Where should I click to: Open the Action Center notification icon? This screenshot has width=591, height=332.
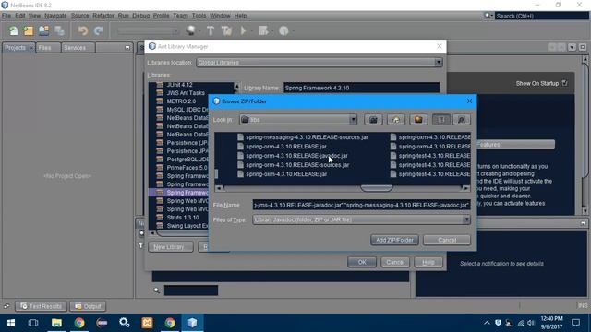(575, 323)
